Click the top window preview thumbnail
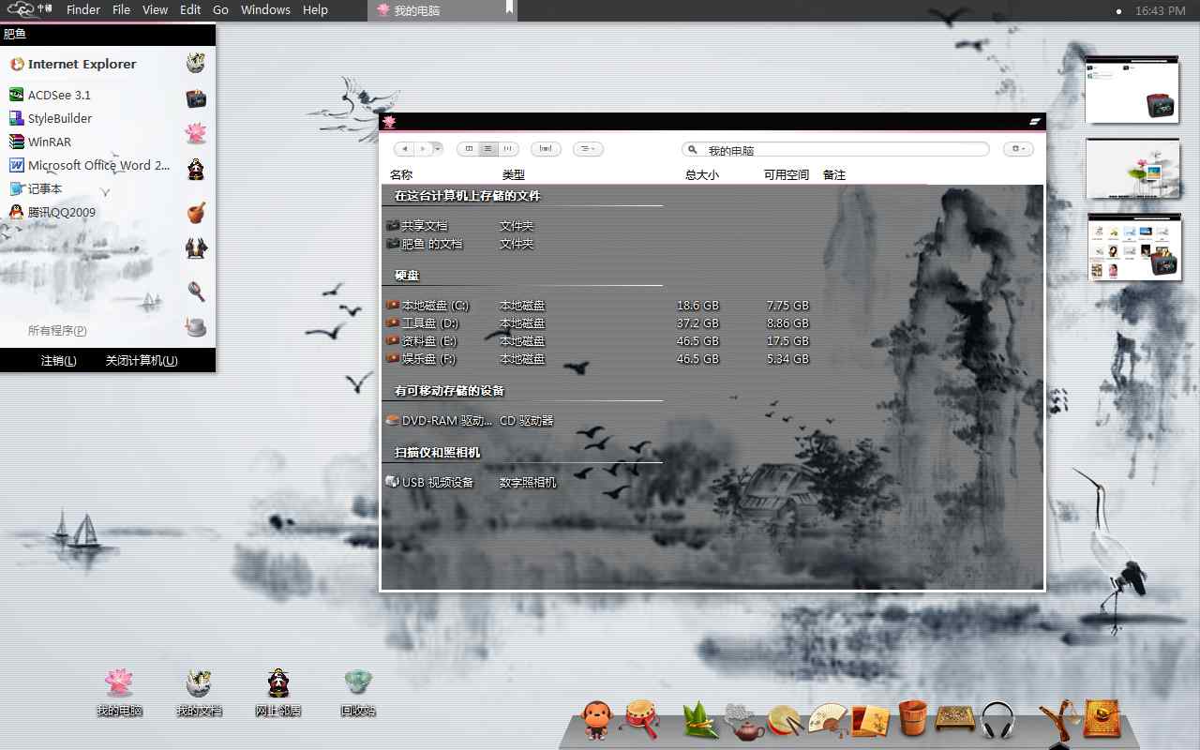This screenshot has width=1200, height=750. [1132, 89]
